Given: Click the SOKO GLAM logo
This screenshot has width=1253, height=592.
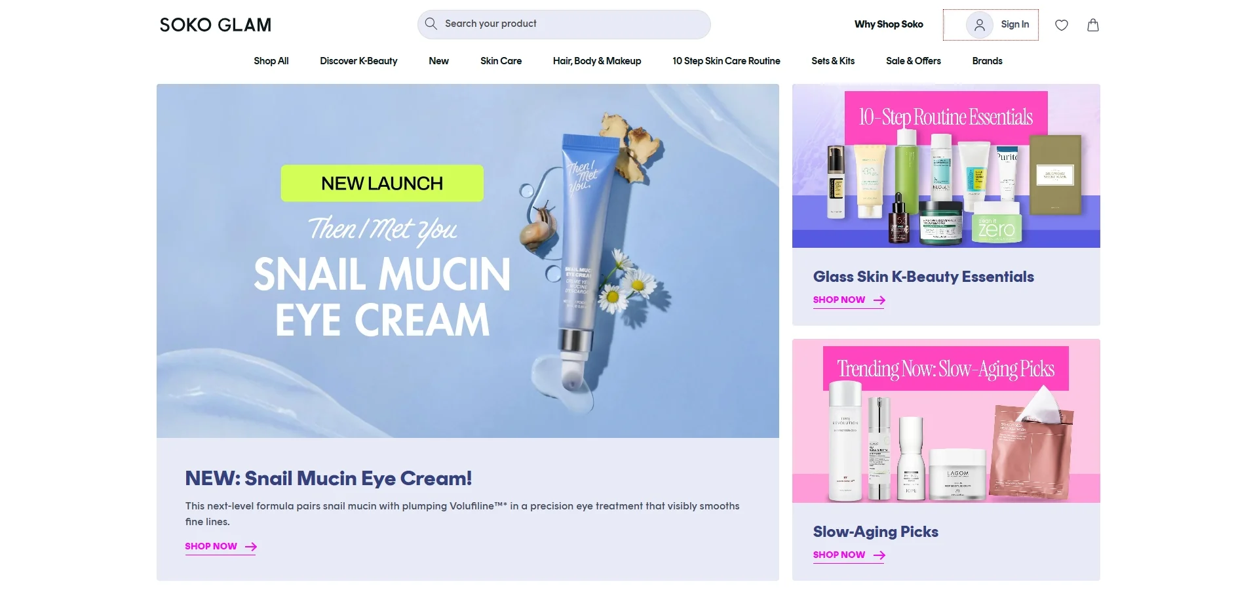Looking at the screenshot, I should pyautogui.click(x=214, y=25).
